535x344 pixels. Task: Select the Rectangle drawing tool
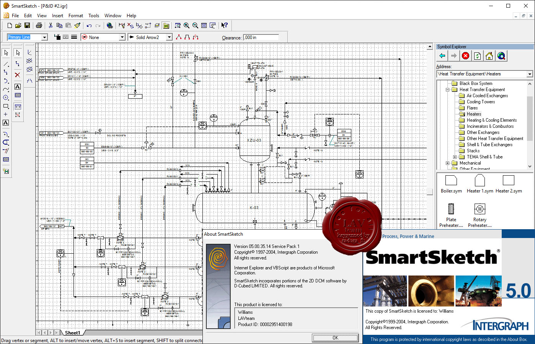point(6,106)
